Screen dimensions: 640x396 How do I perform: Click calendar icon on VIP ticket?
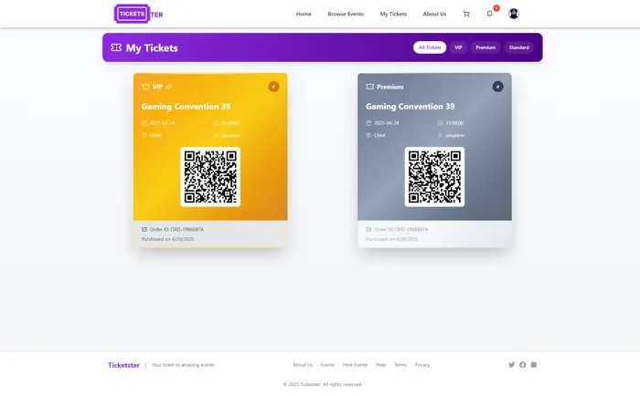pos(144,123)
